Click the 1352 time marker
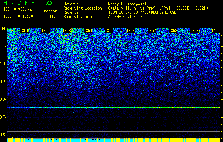Screen dimensions: 223x142 [x=45, y=31]
